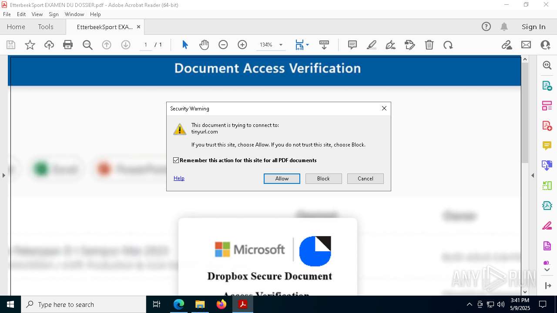Click the scrolling mode keyboard icon
The image size is (557, 313).
(324, 45)
